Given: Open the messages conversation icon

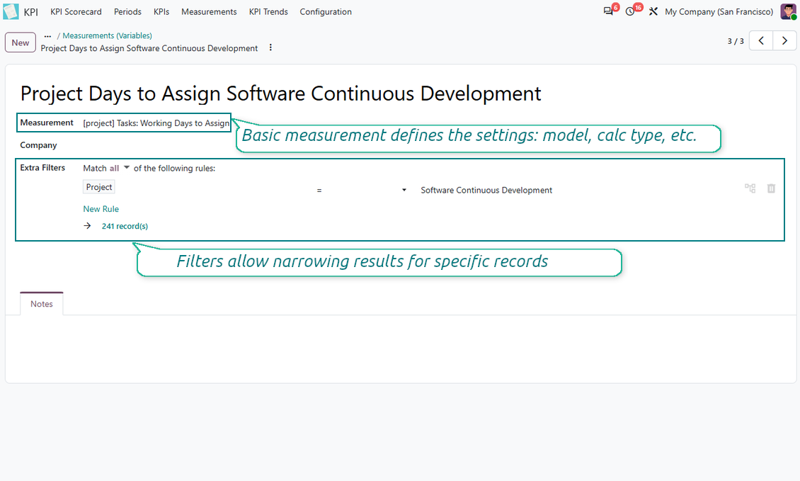Looking at the screenshot, I should [608, 11].
